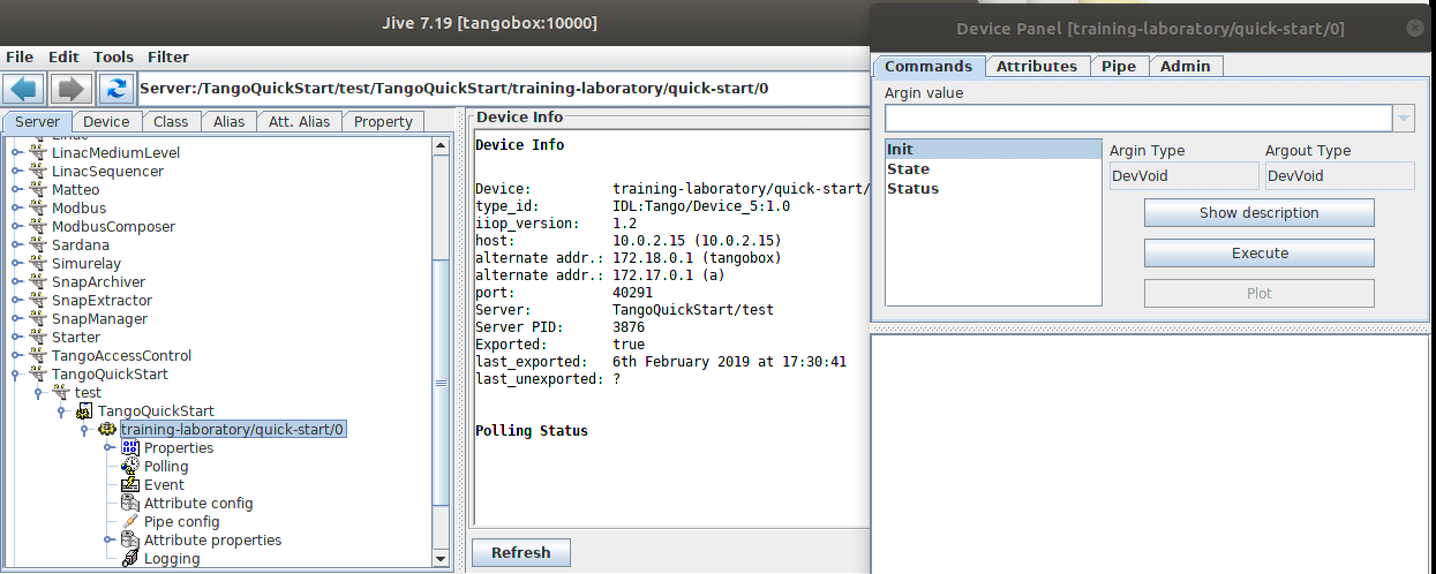Switch to the Att. Alias tab
This screenshot has height=574, width=1436.
[299, 122]
